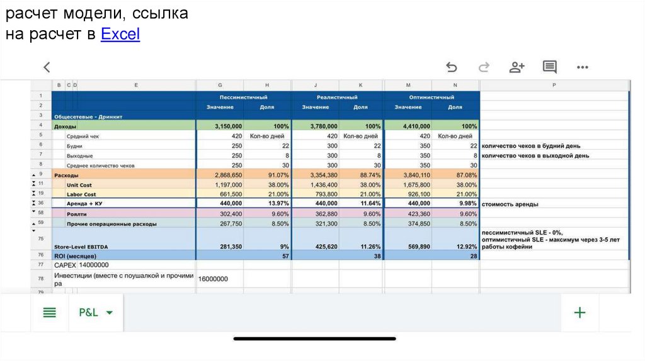645x361 pixels.
Task: Expand the row group at row 58
Action: click(x=34, y=212)
